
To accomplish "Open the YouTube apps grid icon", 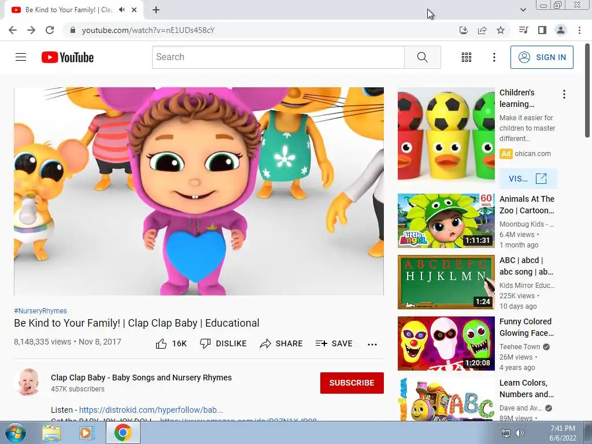I will point(467,57).
